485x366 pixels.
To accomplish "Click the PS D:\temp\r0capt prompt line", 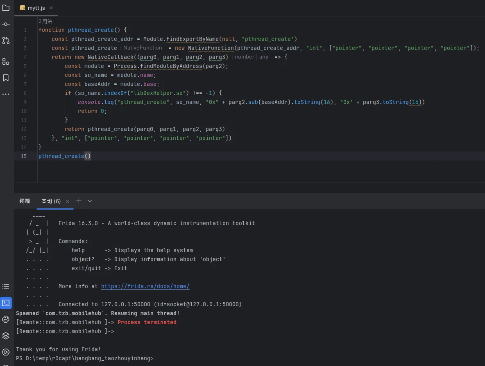I will click(84, 358).
